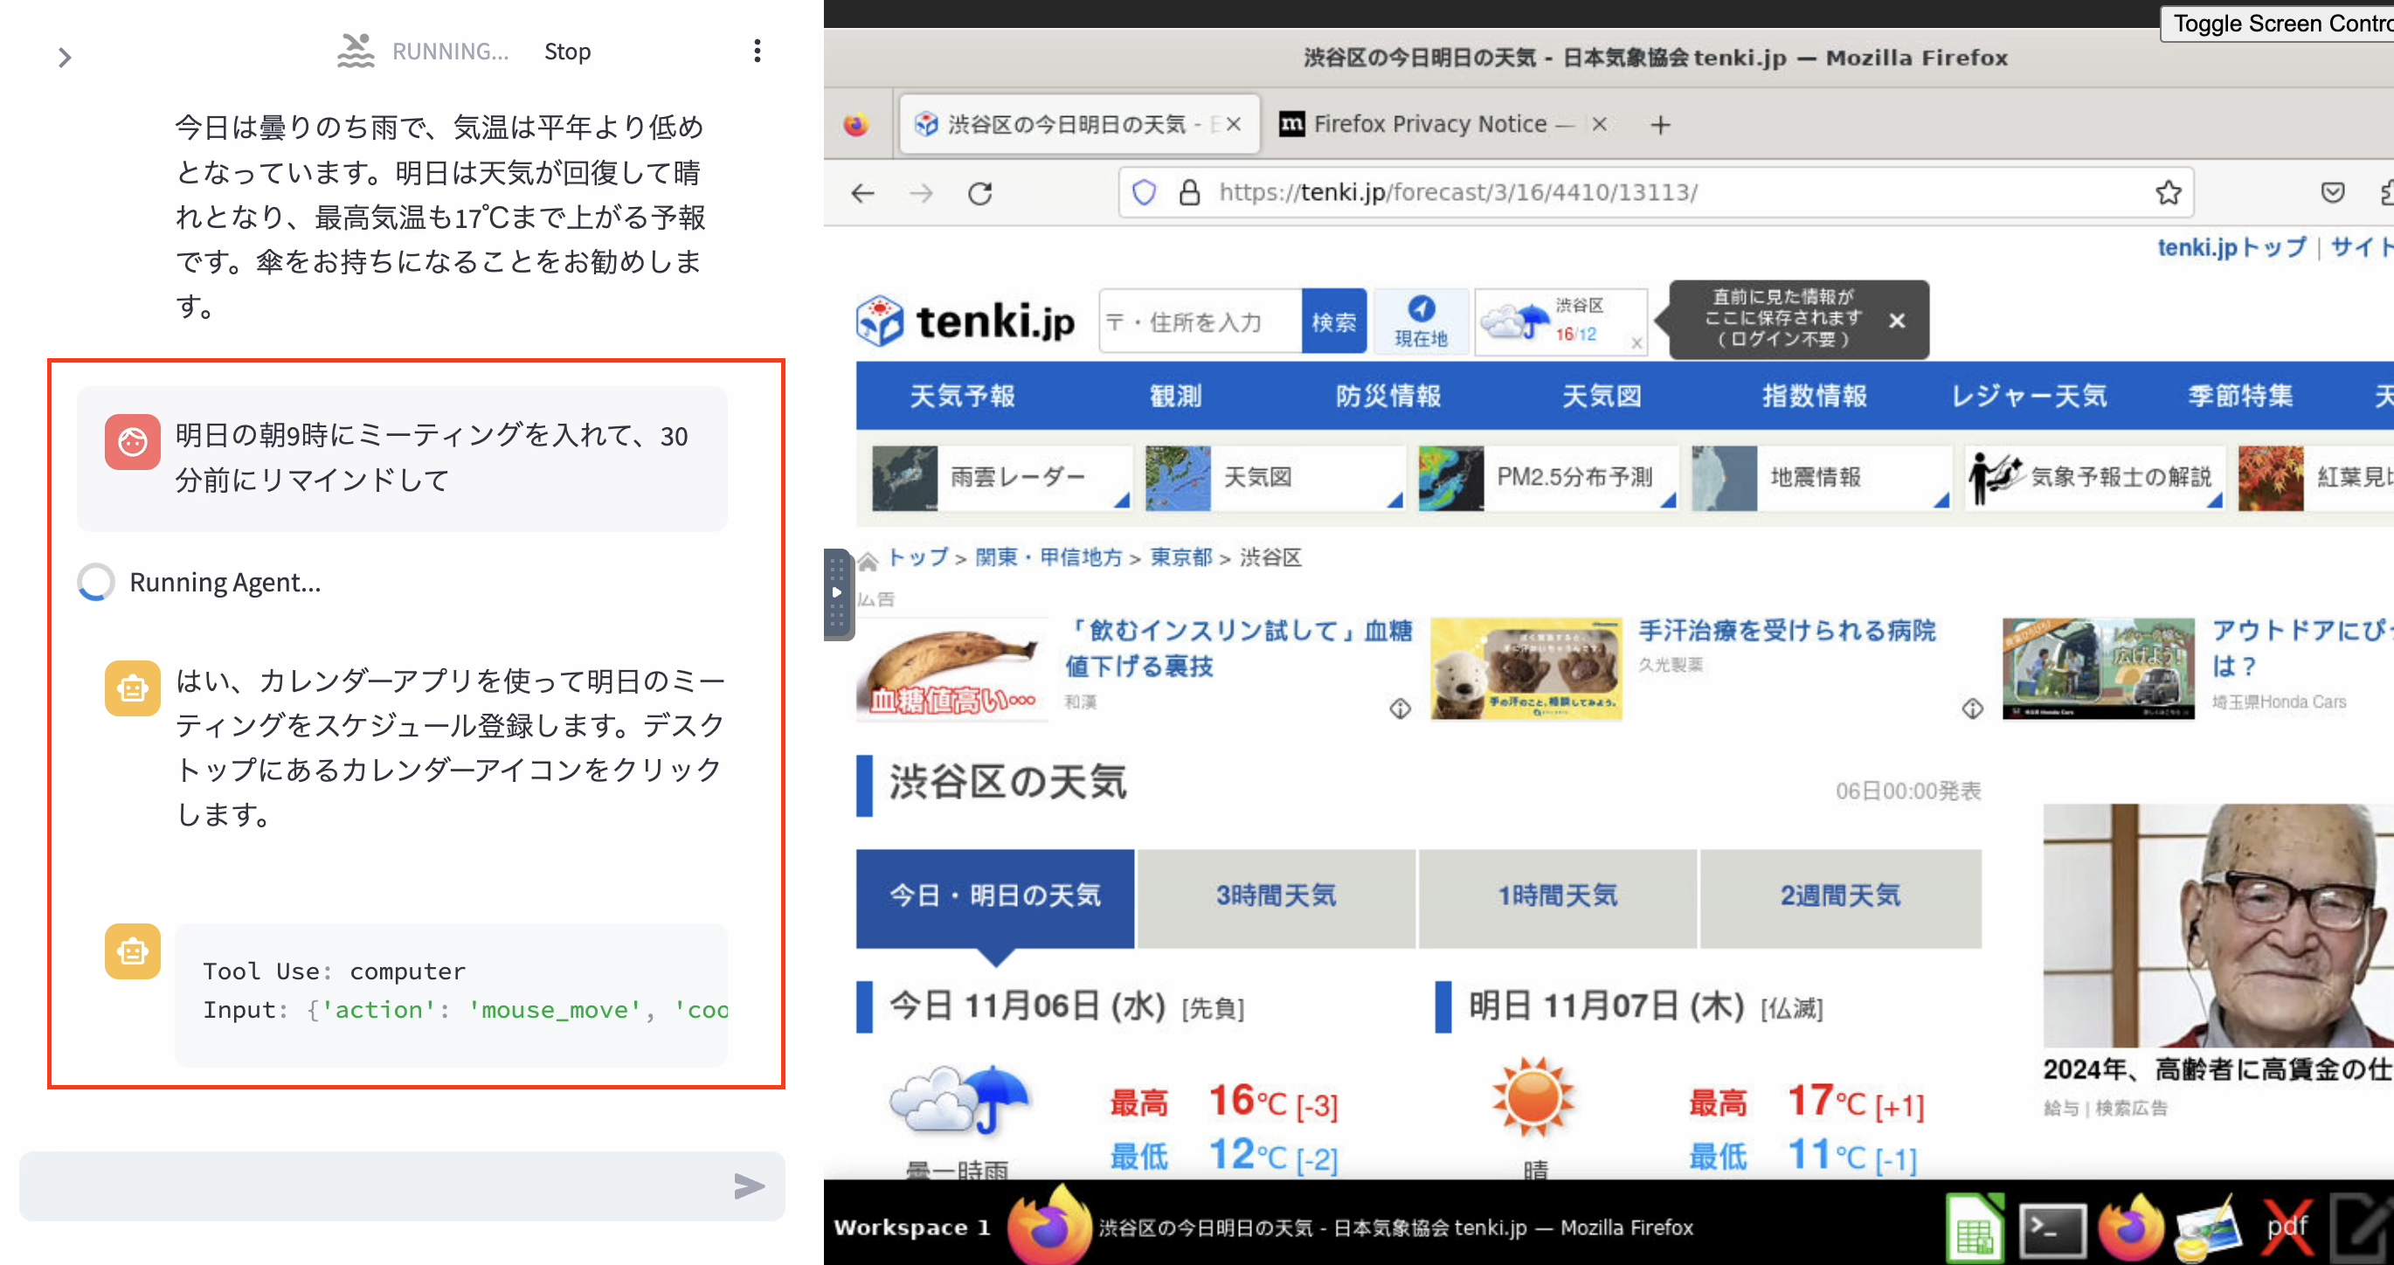Click the chat message input field
This screenshot has height=1265, width=2394.
[371, 1186]
